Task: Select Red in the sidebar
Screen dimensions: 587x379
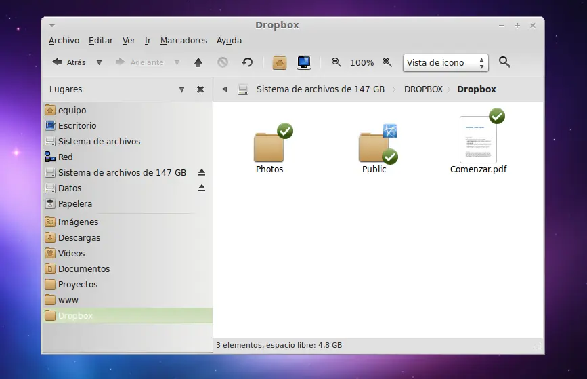Action: point(127,157)
